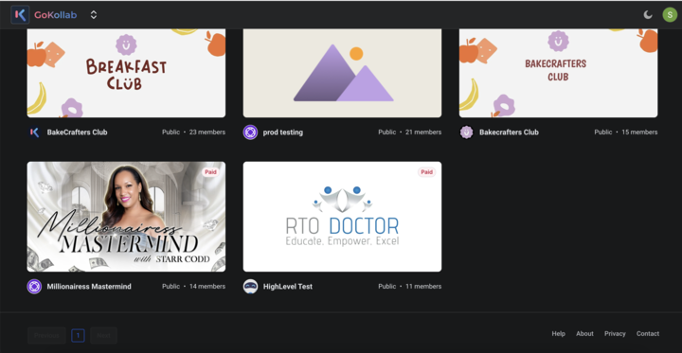The height and width of the screenshot is (353, 682).
Task: Click the Previous pagination button
Action: click(x=46, y=335)
